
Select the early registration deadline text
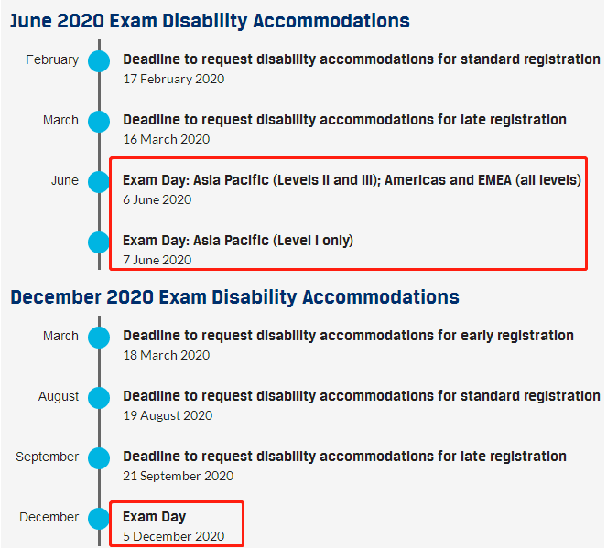[x=348, y=336]
